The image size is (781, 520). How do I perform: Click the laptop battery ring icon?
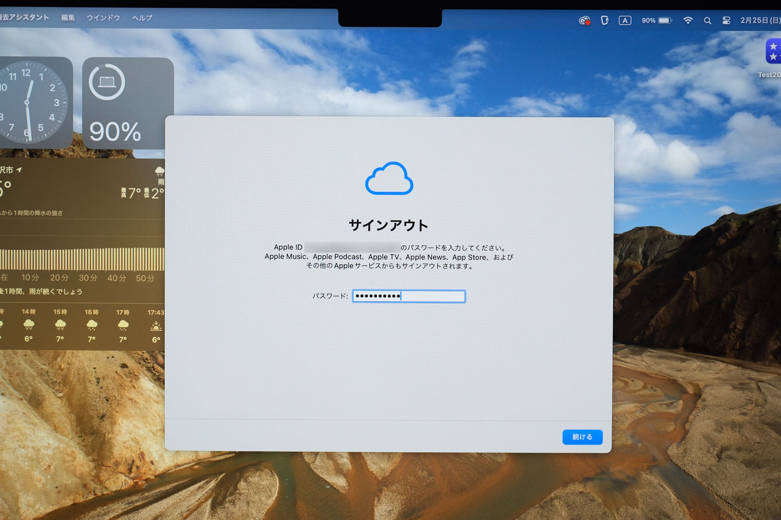pos(107,82)
